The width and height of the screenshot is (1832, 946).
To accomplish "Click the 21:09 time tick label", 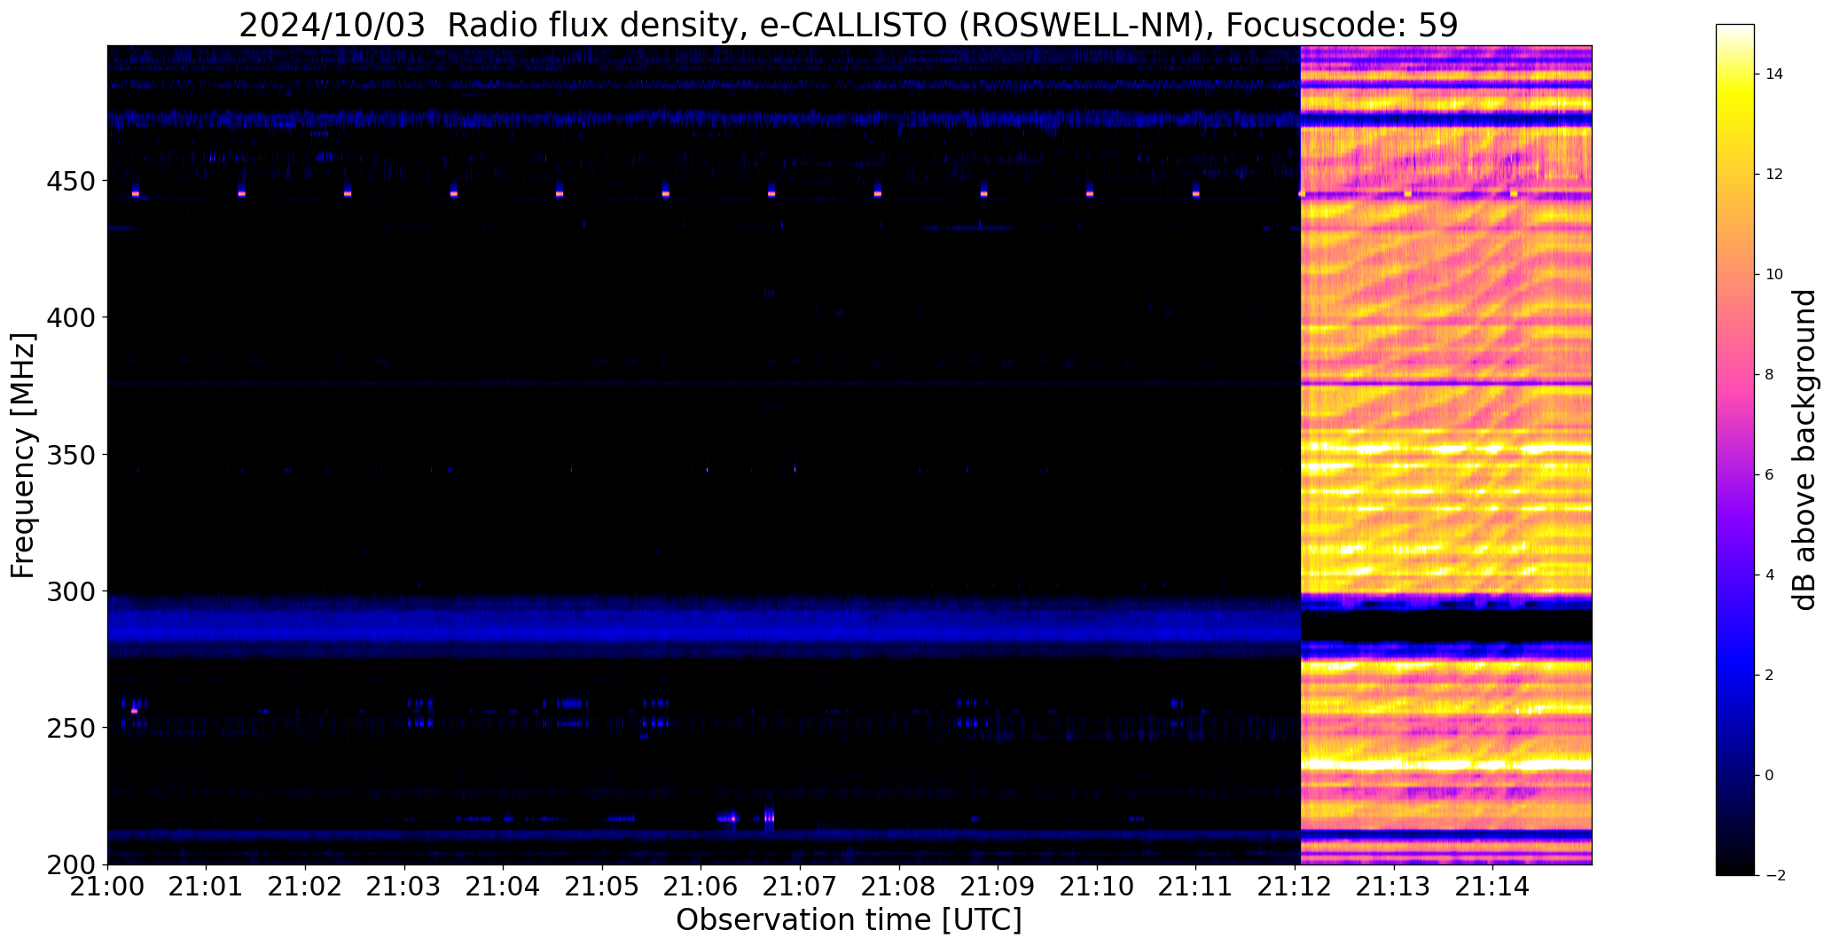I will (x=998, y=885).
